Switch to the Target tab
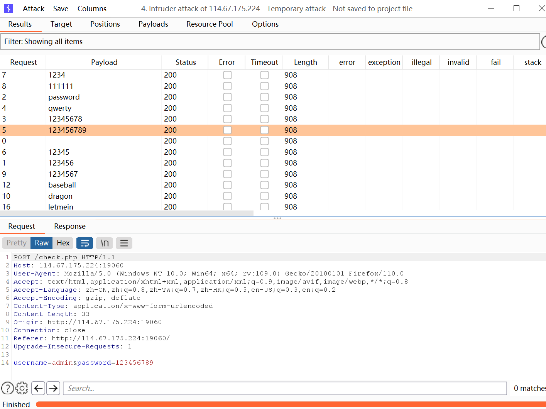 pyautogui.click(x=61, y=24)
